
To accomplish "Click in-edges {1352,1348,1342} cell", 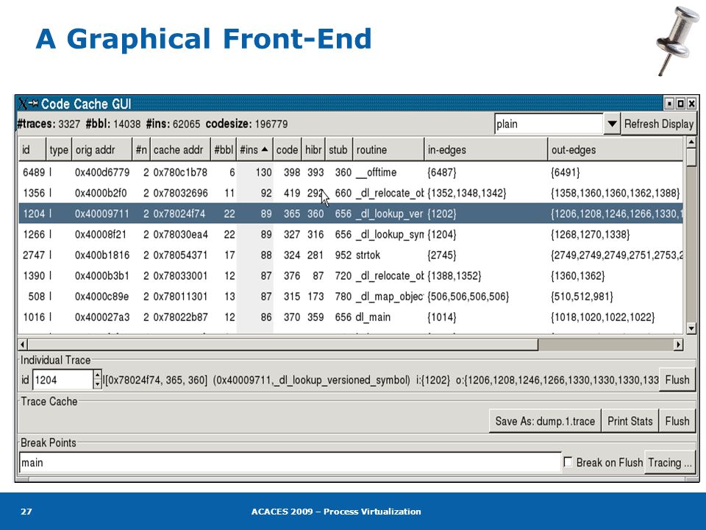I will click(467, 194).
